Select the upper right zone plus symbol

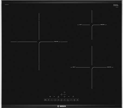pyautogui.click(x=64, y=92)
